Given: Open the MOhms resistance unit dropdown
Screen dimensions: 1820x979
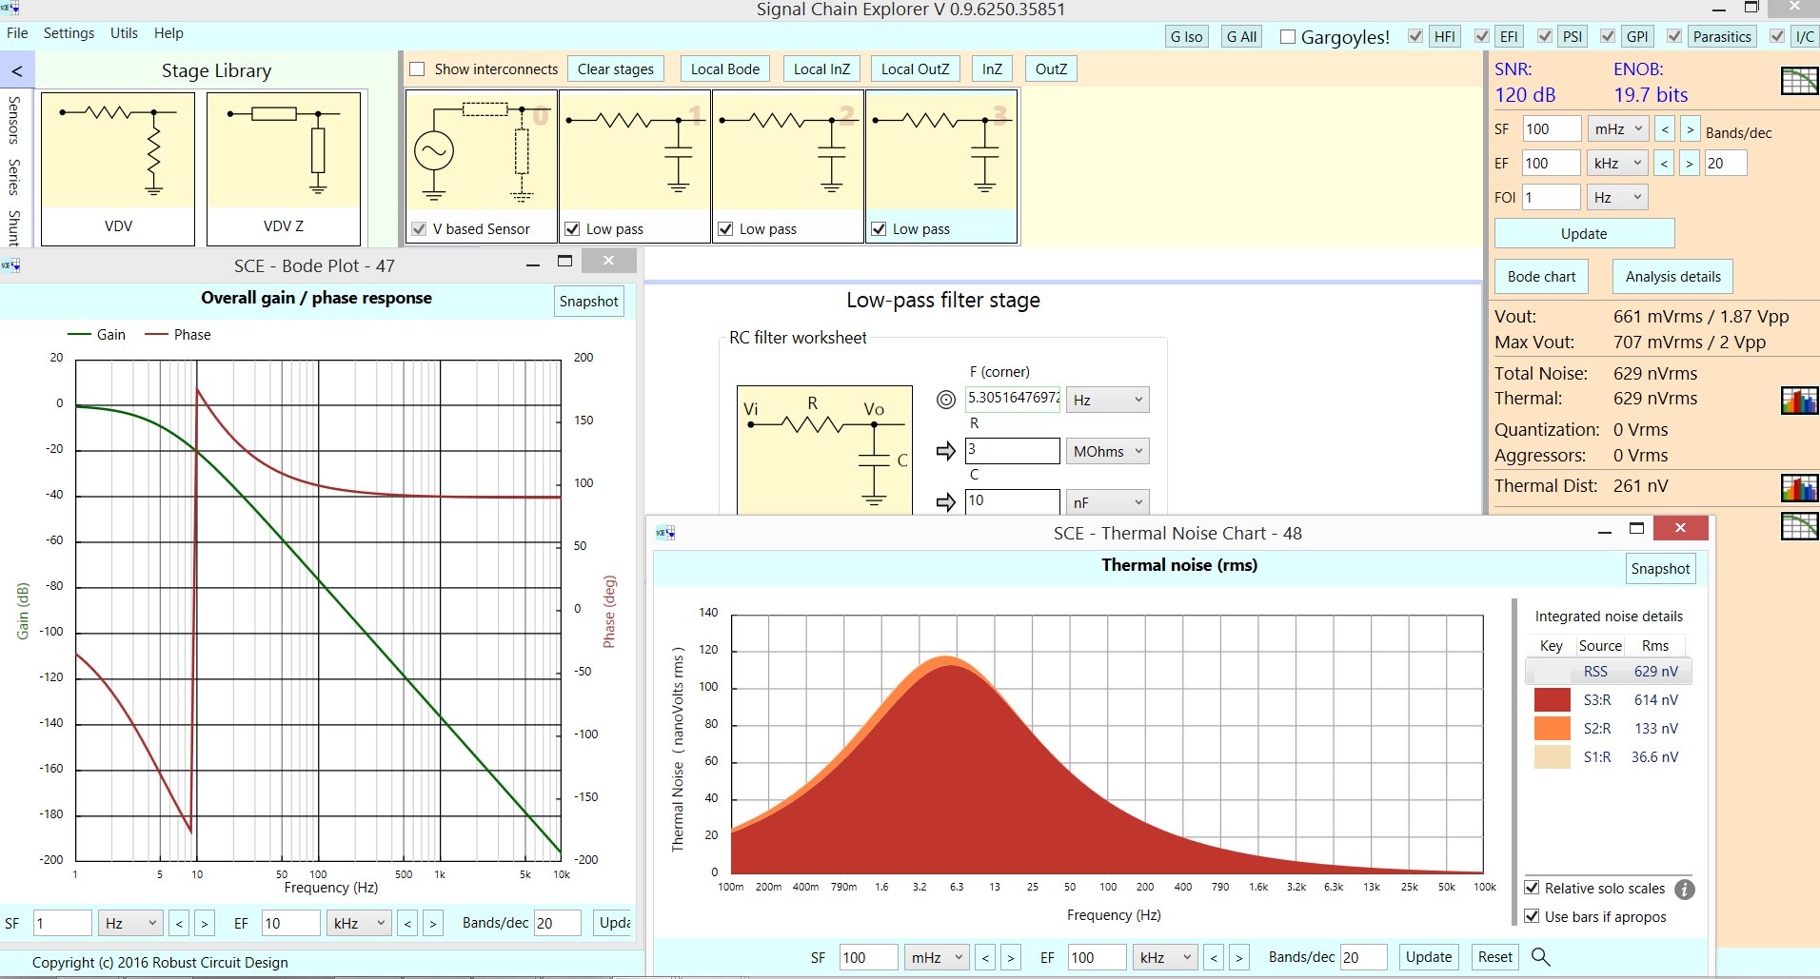Looking at the screenshot, I should point(1108,452).
